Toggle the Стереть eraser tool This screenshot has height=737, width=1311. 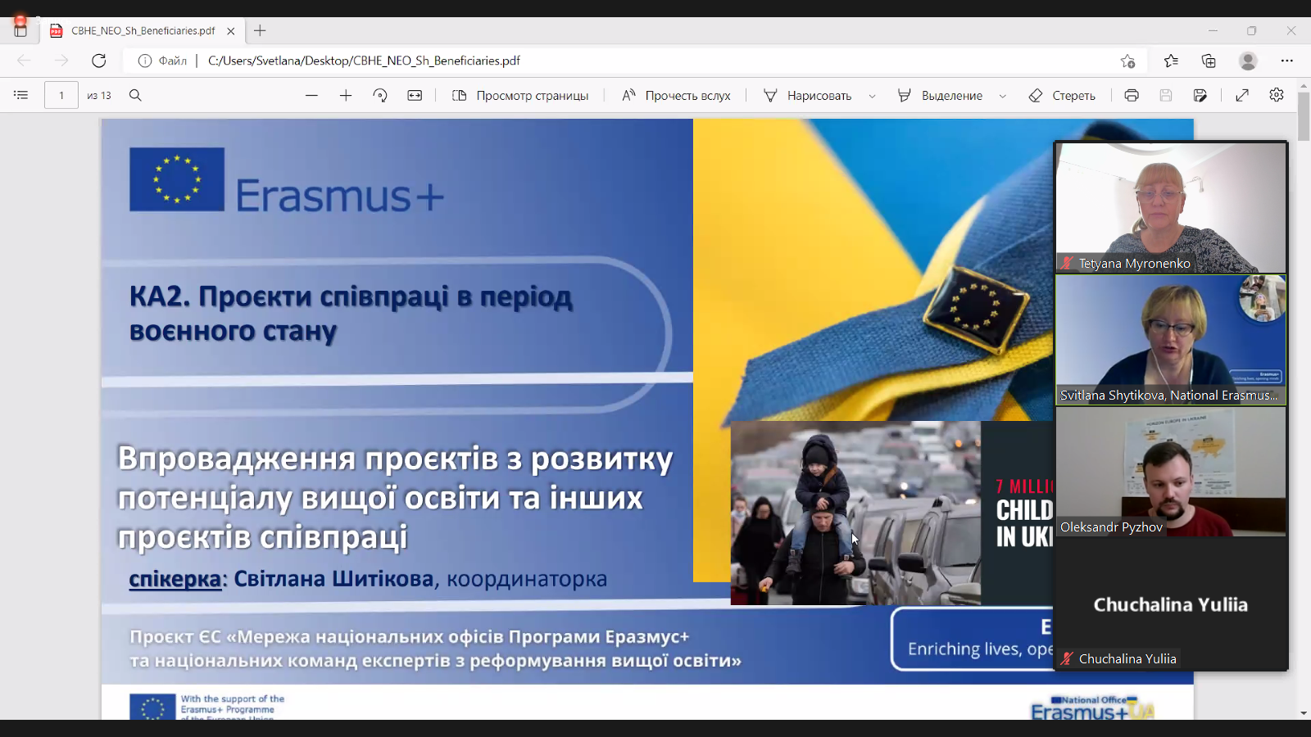(x=1062, y=95)
